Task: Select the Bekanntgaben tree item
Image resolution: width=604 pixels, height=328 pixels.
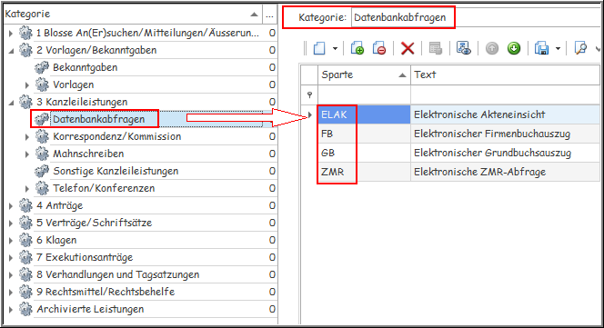Action: (86, 67)
